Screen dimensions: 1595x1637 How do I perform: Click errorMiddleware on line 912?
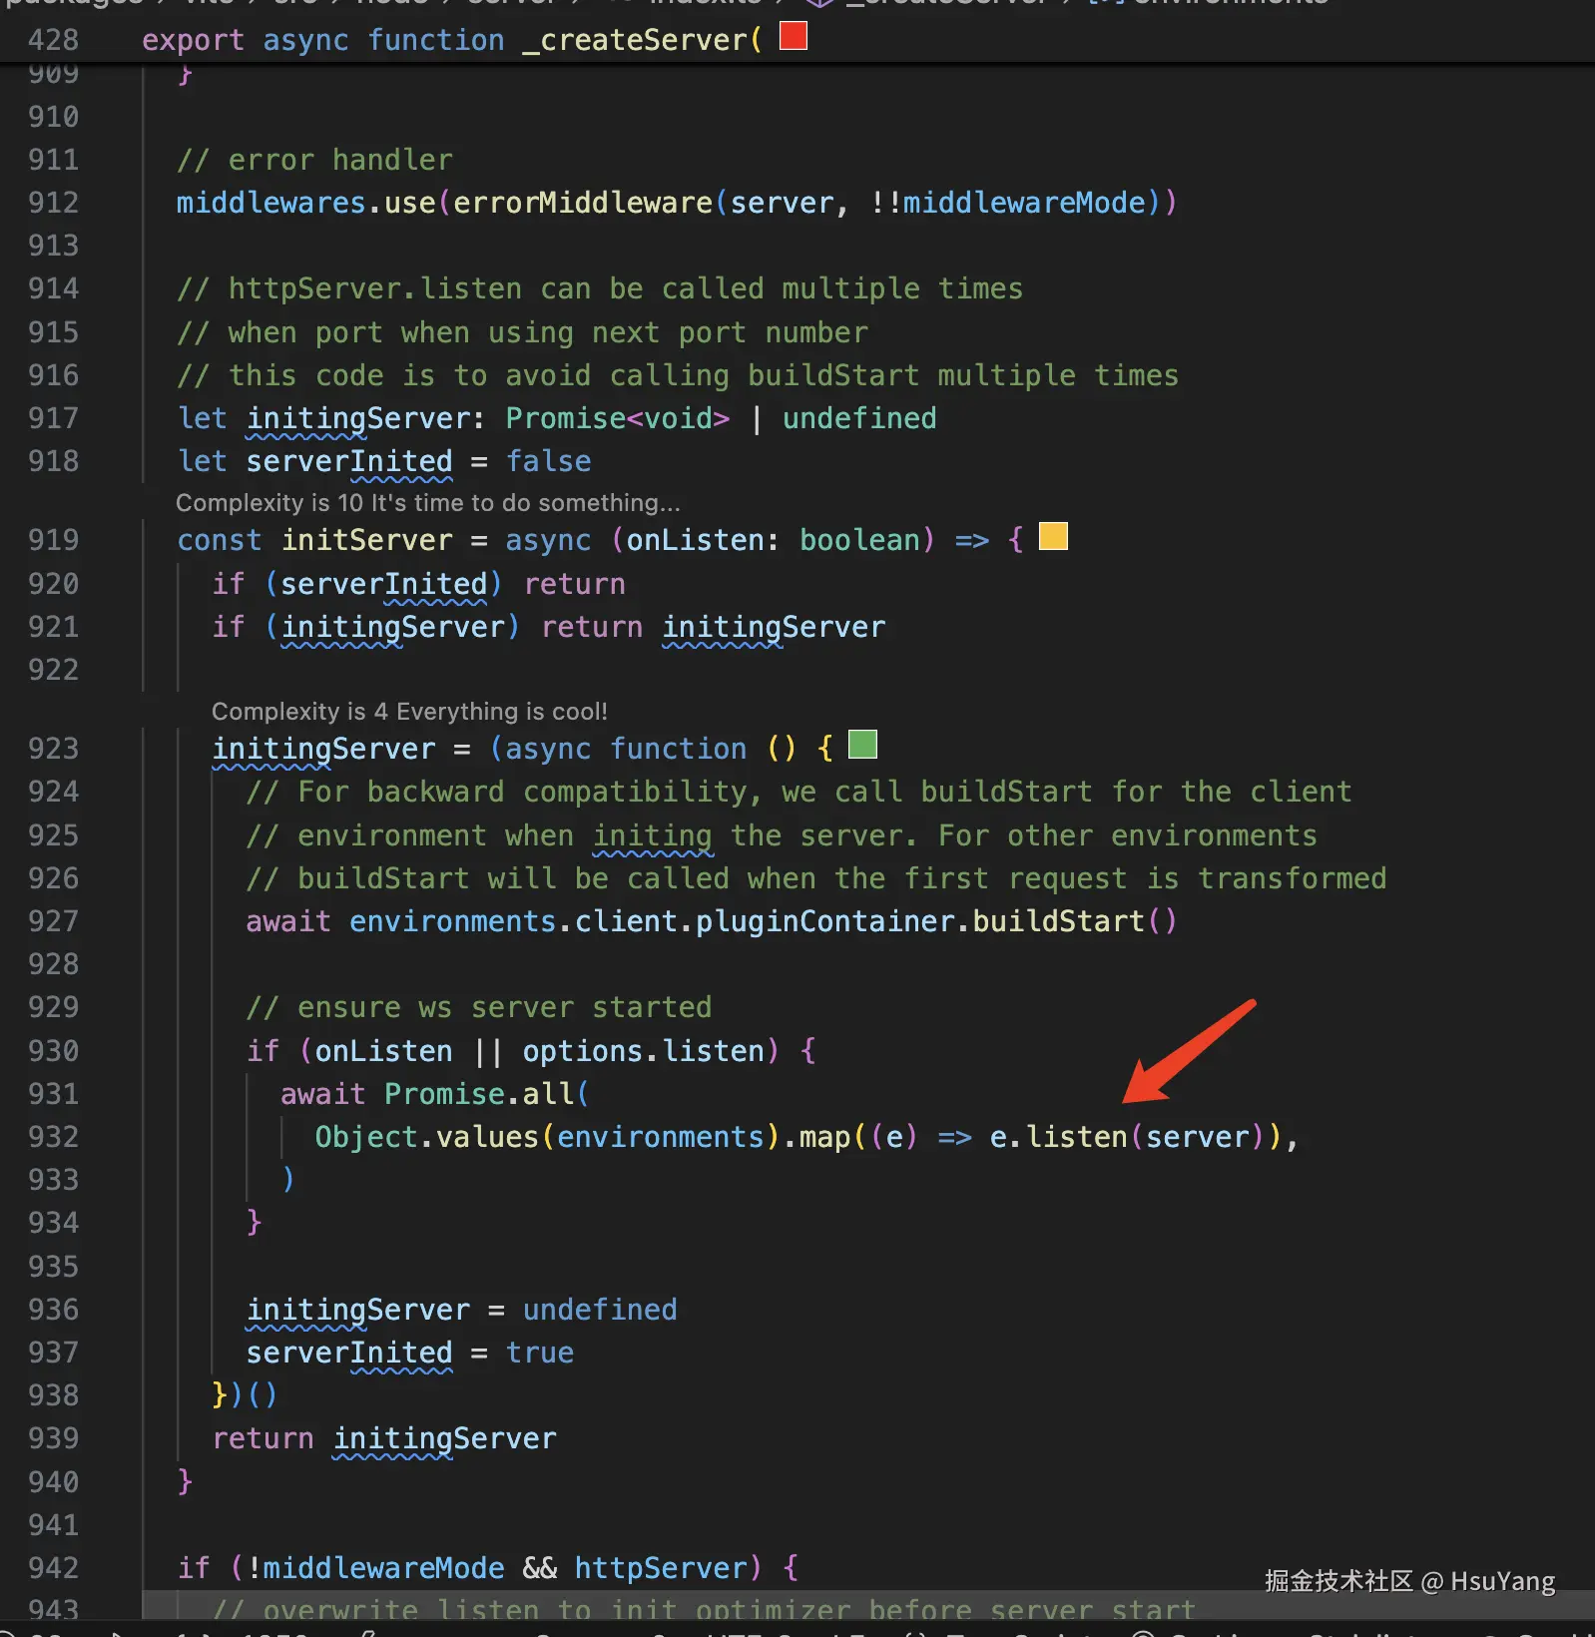tap(583, 203)
